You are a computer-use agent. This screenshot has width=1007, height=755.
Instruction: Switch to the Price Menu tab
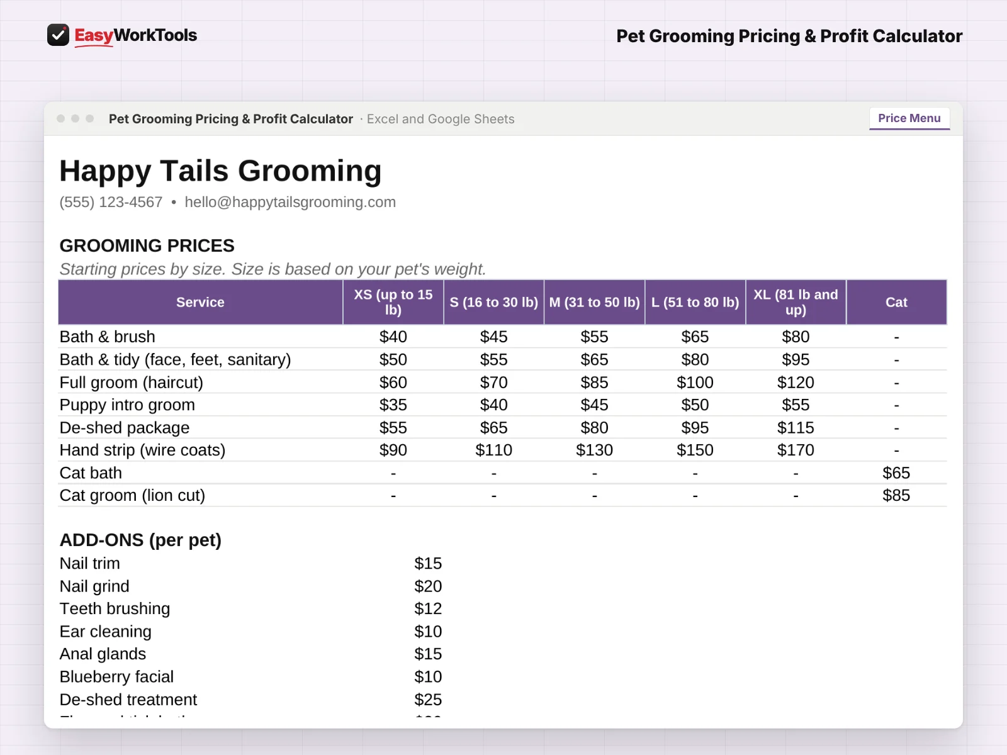coord(909,118)
